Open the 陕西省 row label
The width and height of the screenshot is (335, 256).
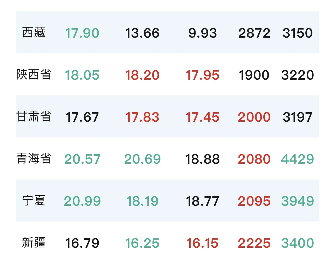click(34, 75)
